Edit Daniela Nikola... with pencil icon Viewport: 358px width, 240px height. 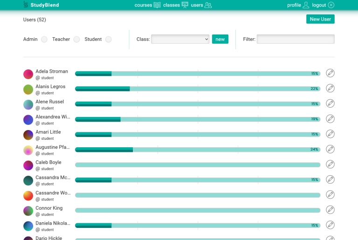pyautogui.click(x=330, y=225)
